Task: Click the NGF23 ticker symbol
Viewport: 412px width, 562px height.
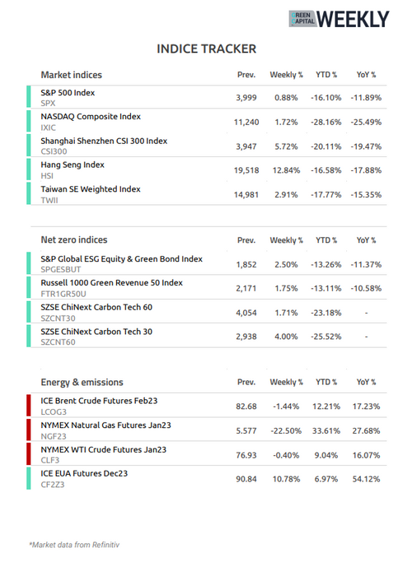Action: [54, 436]
